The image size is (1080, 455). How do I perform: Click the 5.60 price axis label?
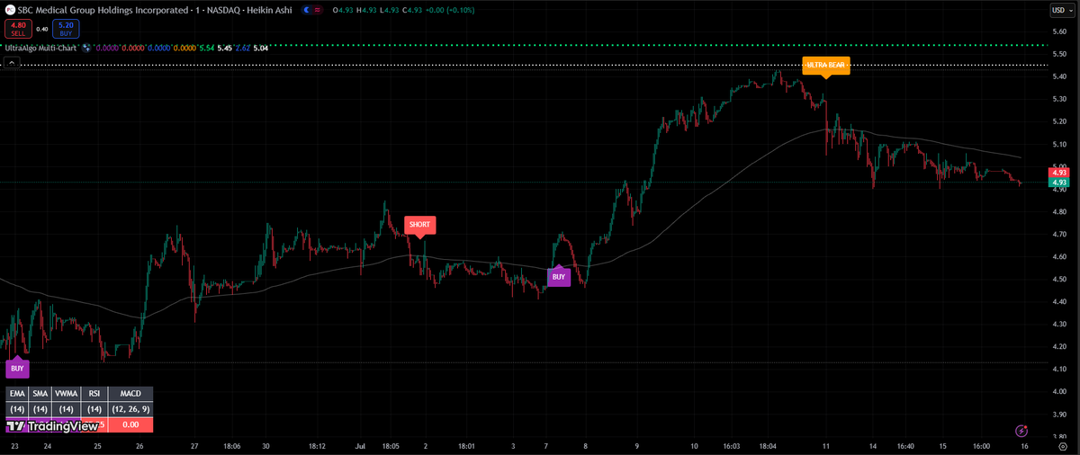tap(1058, 31)
